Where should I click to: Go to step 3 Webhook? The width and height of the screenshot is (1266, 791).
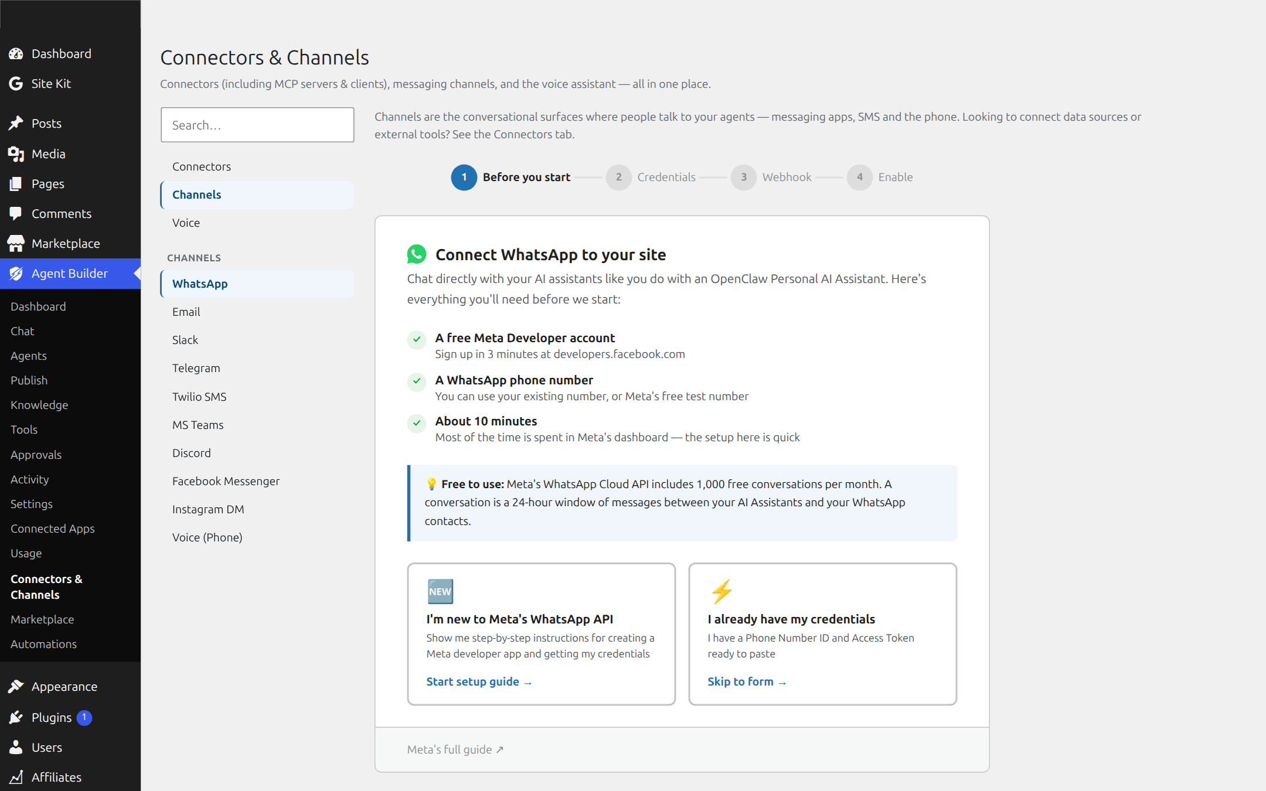pyautogui.click(x=771, y=178)
